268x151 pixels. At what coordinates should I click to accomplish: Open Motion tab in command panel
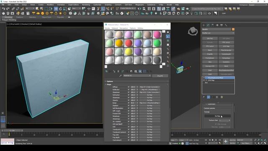[217, 25]
